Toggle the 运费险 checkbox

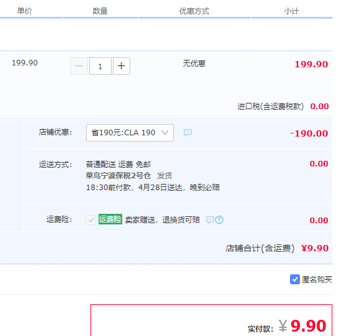click(x=91, y=220)
